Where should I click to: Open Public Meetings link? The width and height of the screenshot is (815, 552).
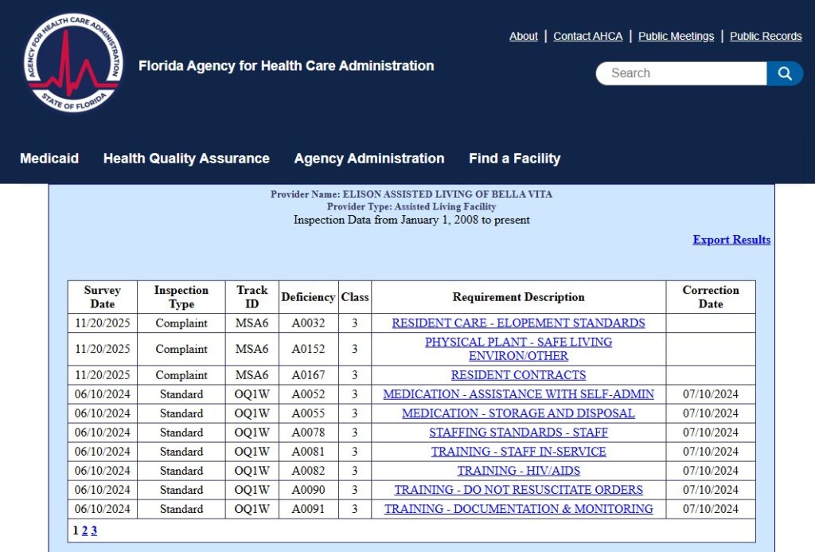(x=675, y=36)
